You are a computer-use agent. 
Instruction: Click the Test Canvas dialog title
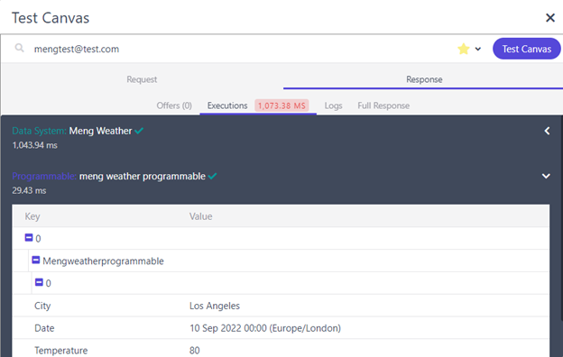coord(51,18)
